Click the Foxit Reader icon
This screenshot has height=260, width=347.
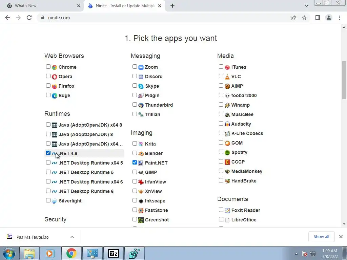pyautogui.click(x=227, y=211)
